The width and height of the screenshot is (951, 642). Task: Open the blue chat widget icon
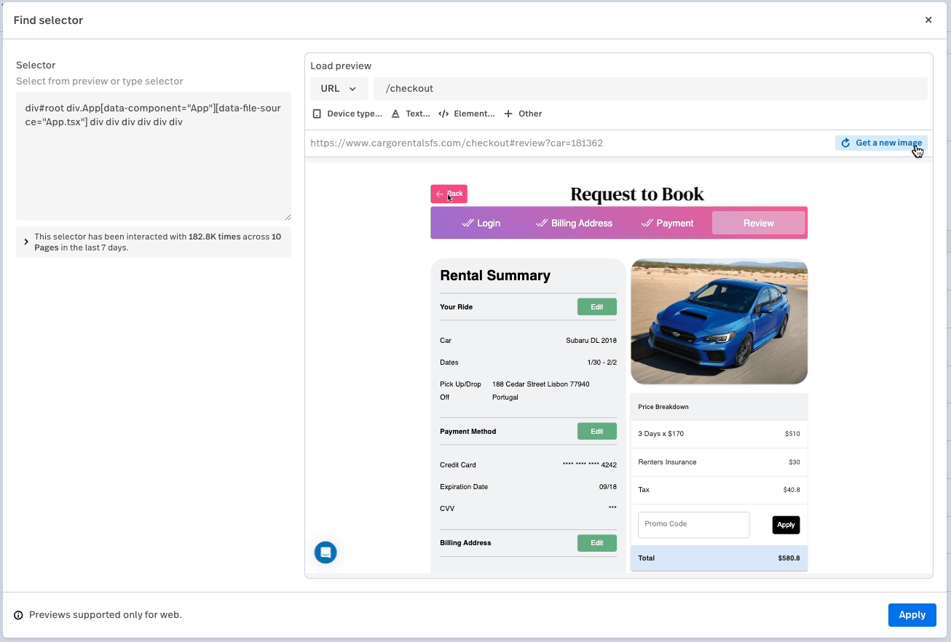coord(325,552)
